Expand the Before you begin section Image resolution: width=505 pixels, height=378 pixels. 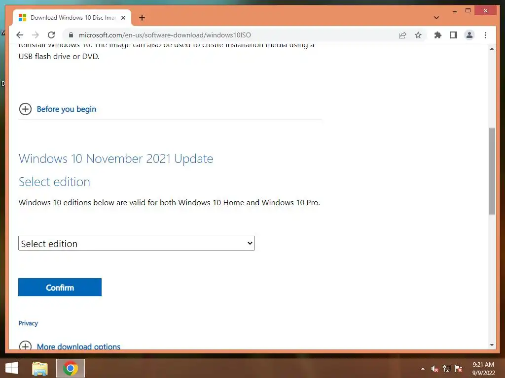pyautogui.click(x=57, y=109)
